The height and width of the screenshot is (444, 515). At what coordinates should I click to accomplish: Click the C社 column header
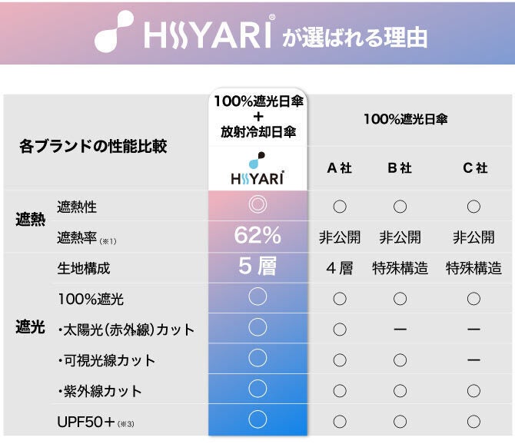[x=474, y=168]
